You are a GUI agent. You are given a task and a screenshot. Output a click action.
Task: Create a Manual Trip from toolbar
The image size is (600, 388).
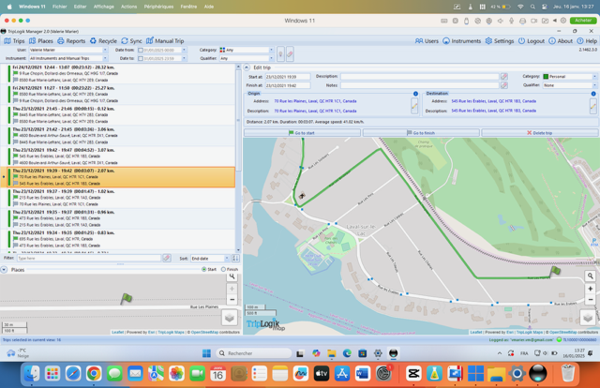165,41
